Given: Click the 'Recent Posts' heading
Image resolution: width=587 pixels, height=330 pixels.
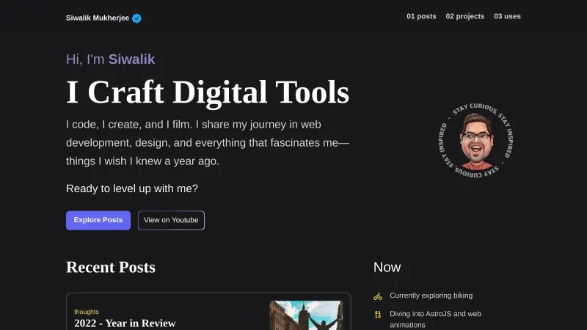Looking at the screenshot, I should coord(110,267).
